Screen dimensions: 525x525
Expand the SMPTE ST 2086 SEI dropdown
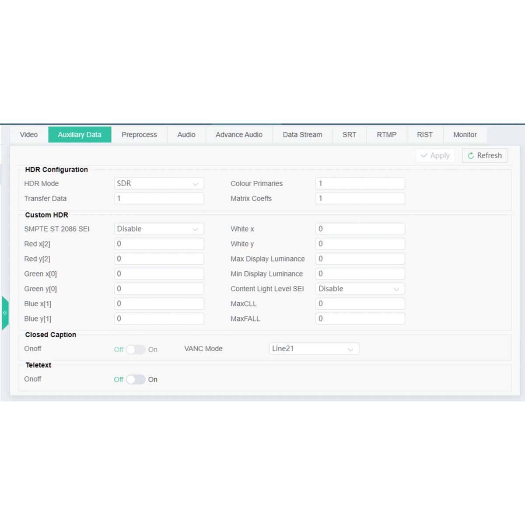point(159,229)
